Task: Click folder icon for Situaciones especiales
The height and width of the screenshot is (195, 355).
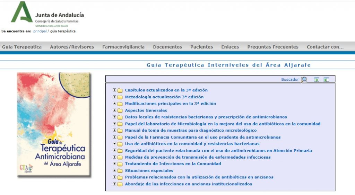Action: 120,171
